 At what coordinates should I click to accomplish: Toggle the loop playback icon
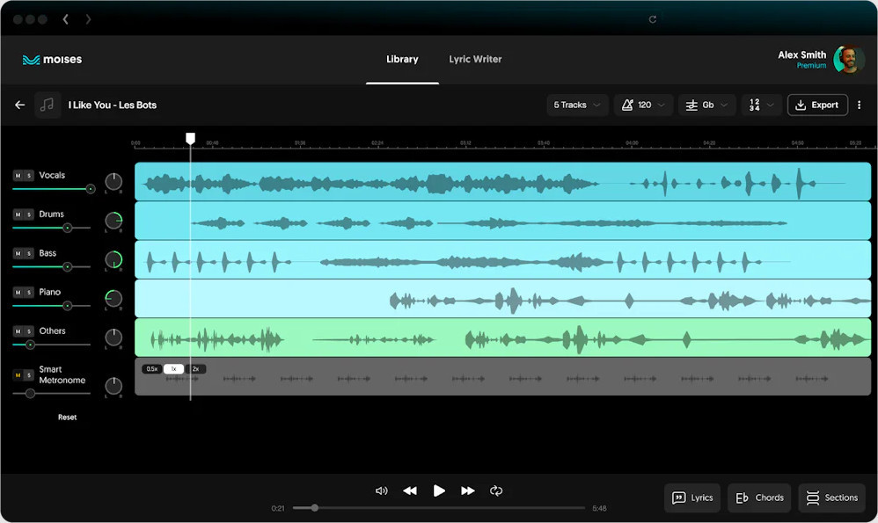[496, 490]
